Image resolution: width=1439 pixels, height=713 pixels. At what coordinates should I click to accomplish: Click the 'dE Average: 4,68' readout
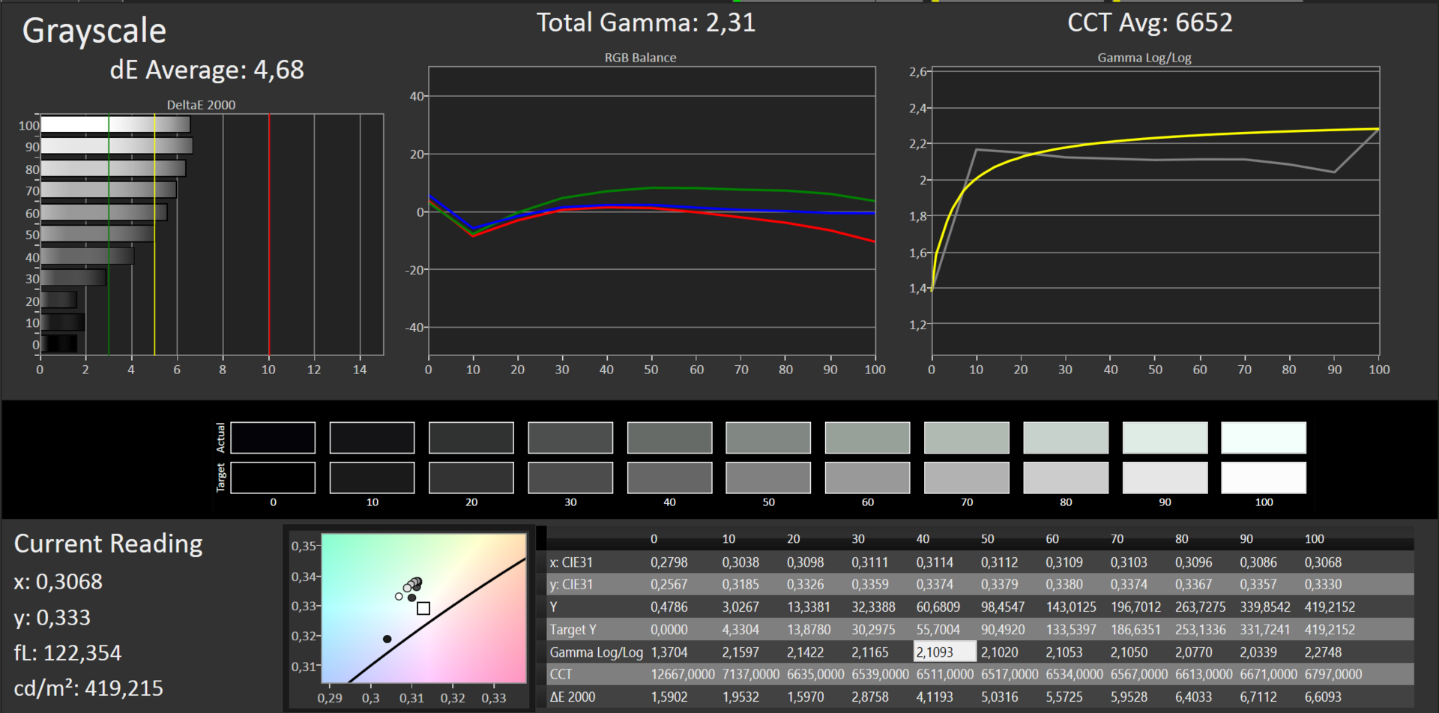point(207,70)
